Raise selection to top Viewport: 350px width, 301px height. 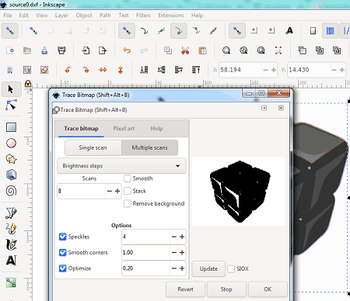[x=196, y=70]
